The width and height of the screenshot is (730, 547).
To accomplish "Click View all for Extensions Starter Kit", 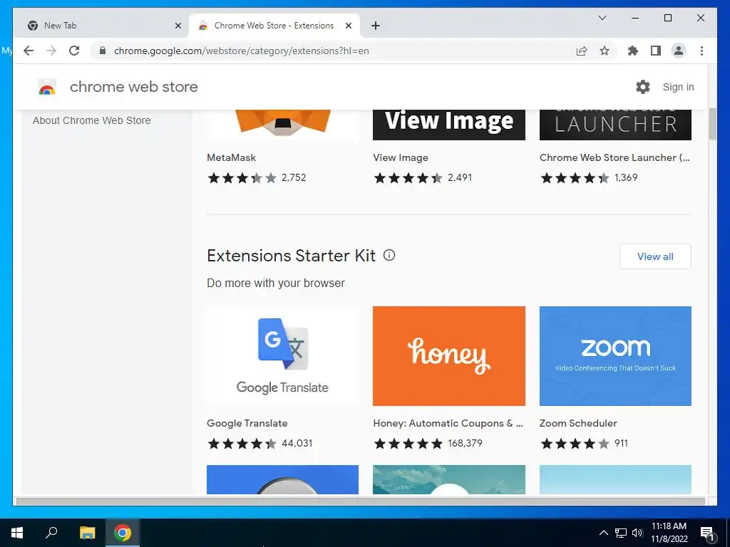I will (x=655, y=256).
